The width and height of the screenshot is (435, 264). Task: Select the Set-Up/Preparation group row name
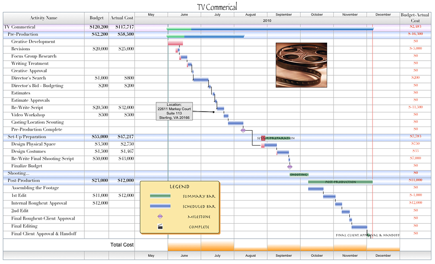27,137
